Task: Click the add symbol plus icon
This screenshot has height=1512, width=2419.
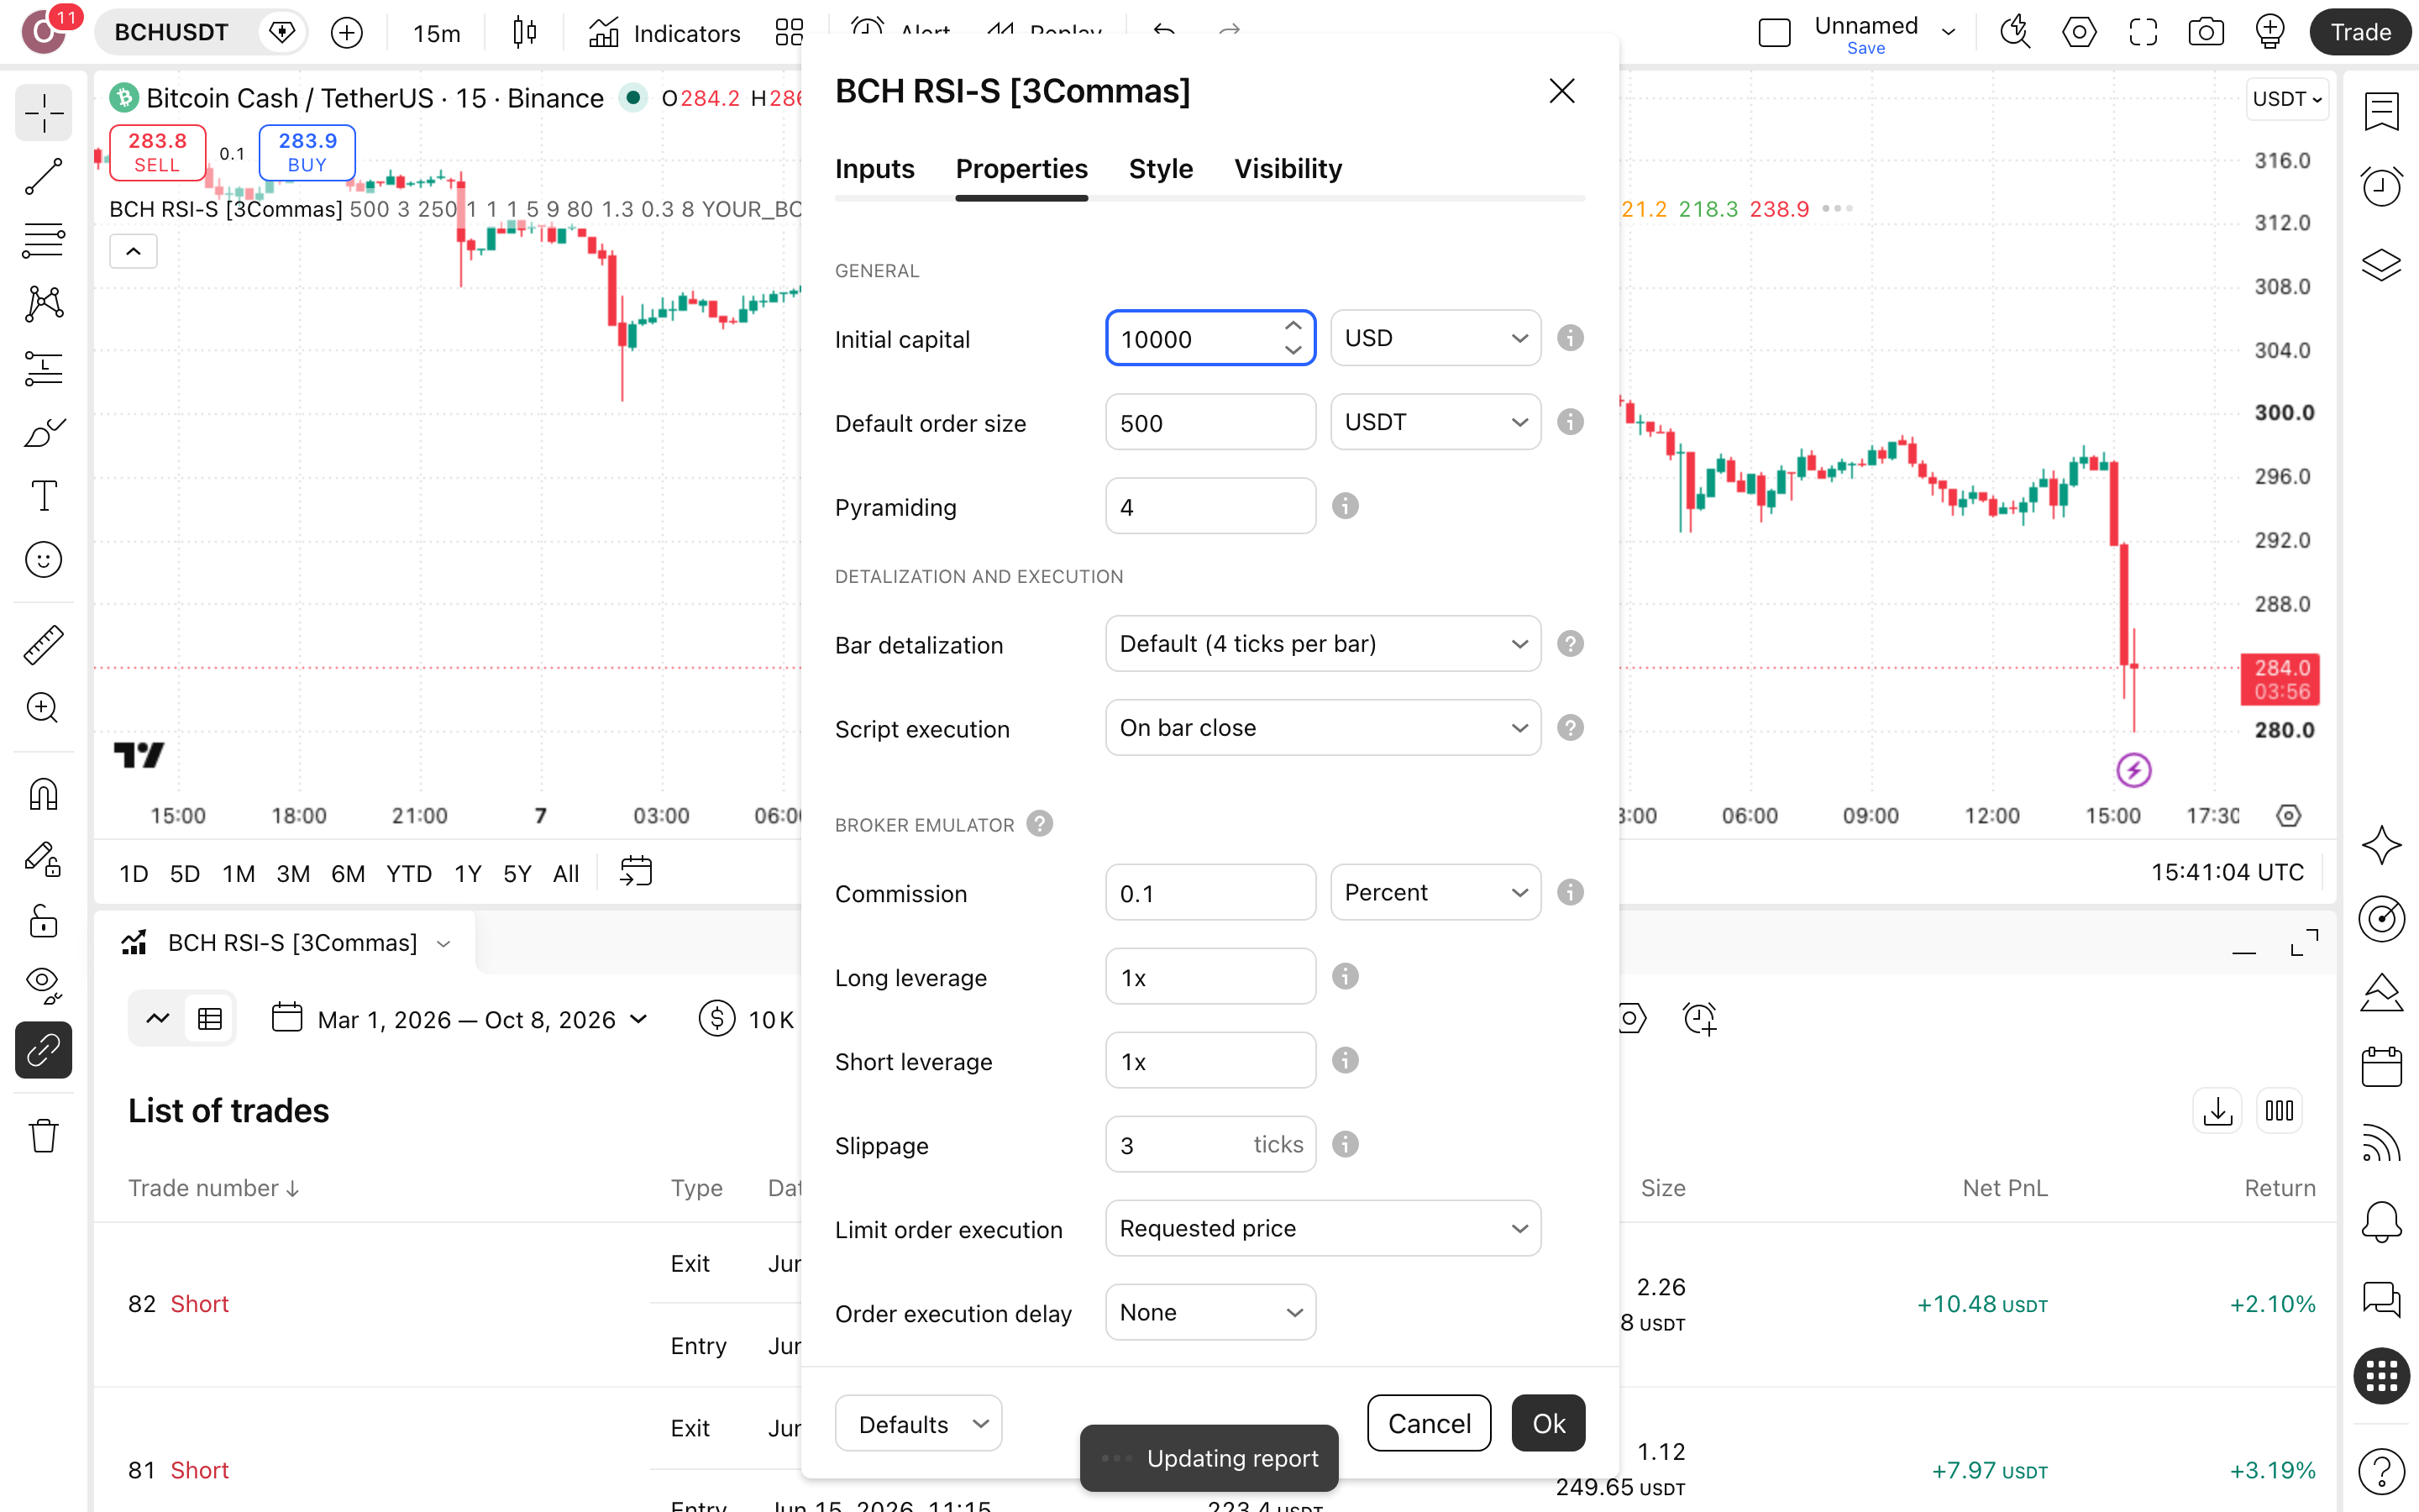Action: click(x=347, y=32)
